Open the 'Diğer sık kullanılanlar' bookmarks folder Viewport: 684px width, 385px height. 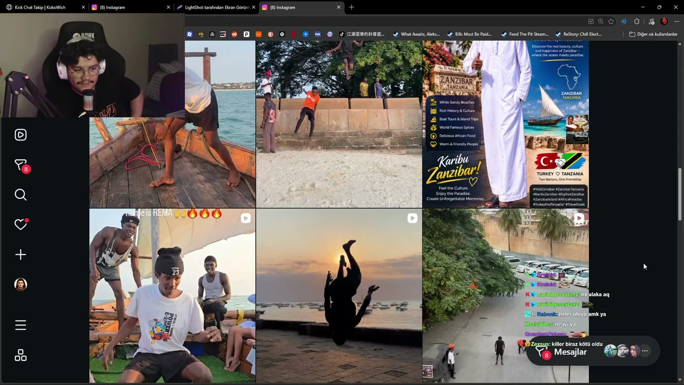(x=653, y=34)
